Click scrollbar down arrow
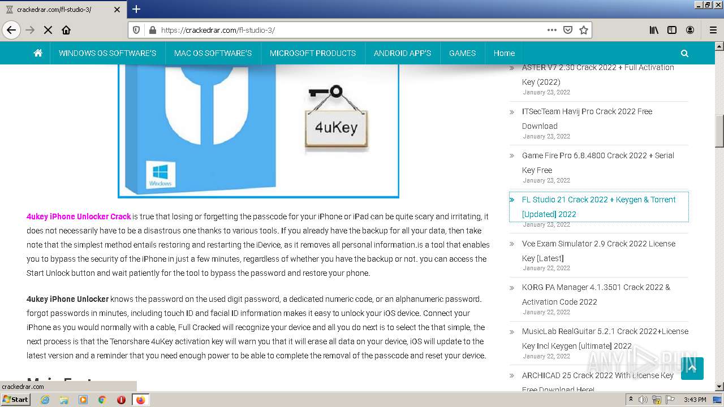Image resolution: width=724 pixels, height=407 pixels. [x=719, y=387]
